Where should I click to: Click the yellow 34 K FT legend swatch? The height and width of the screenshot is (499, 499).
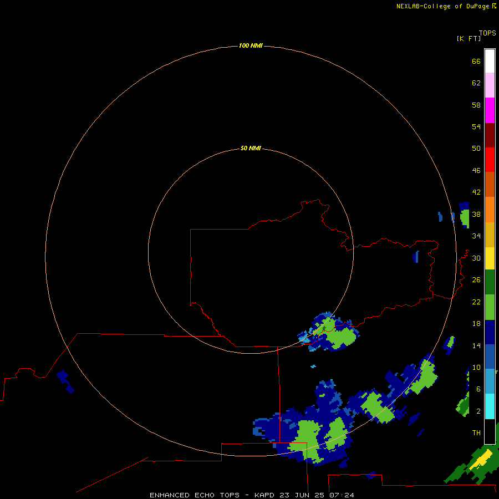point(490,258)
